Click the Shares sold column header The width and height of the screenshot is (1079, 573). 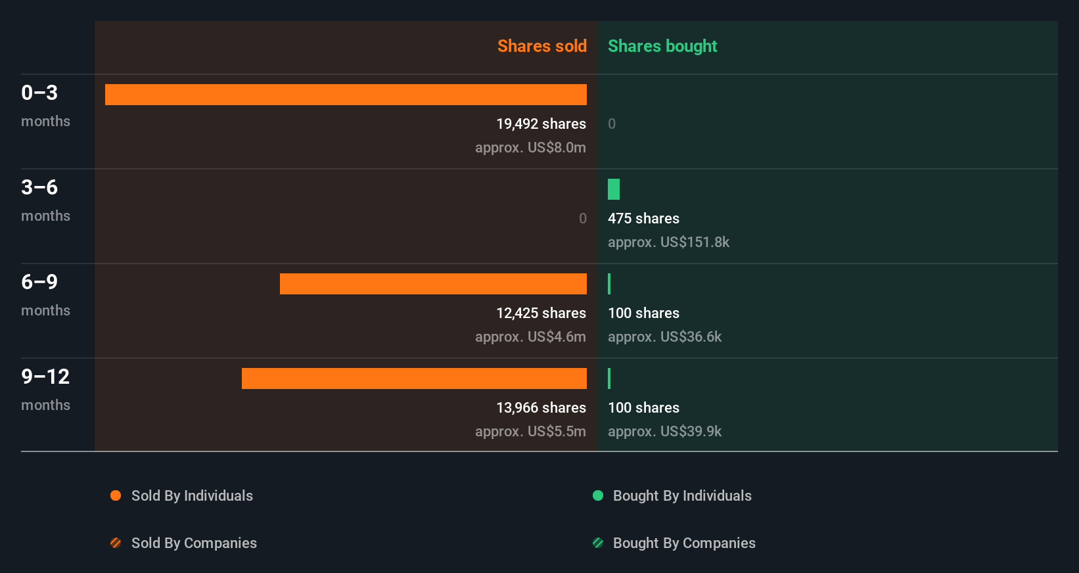(542, 46)
